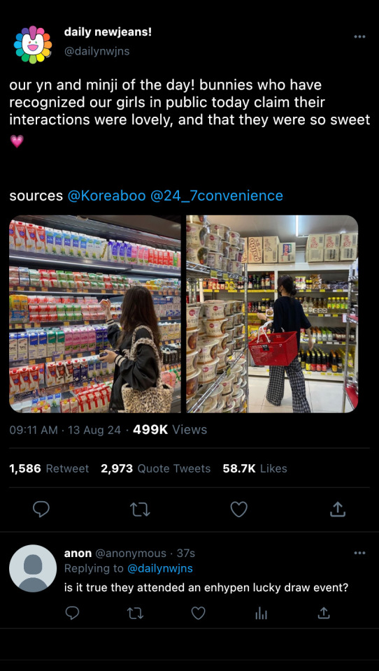Open the milk aisle photo
This screenshot has height=671, width=379.
click(x=95, y=314)
